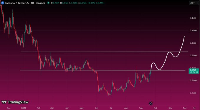Click the green market status dot
This screenshot has width=200, height=110.
[48, 3]
